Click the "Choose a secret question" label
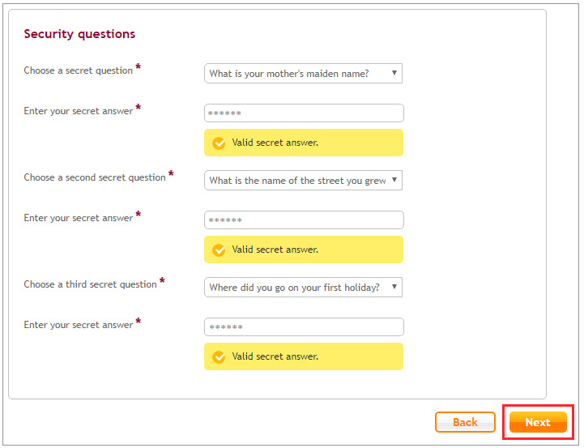Screen dimensions: 584x448 pyautogui.click(x=79, y=70)
